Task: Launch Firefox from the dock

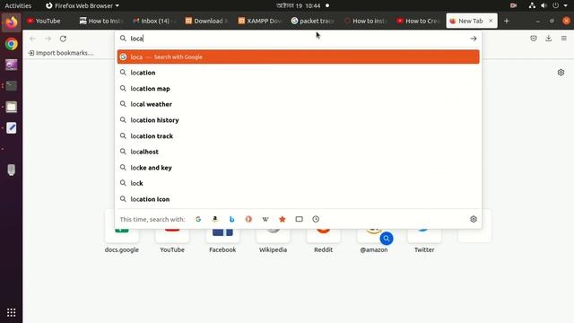Action: click(12, 22)
